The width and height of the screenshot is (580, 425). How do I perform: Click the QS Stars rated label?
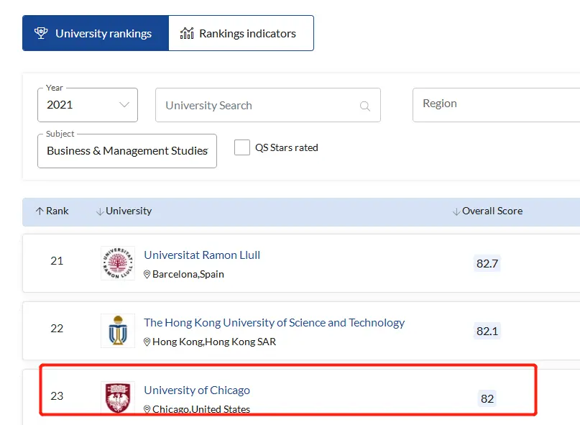287,147
